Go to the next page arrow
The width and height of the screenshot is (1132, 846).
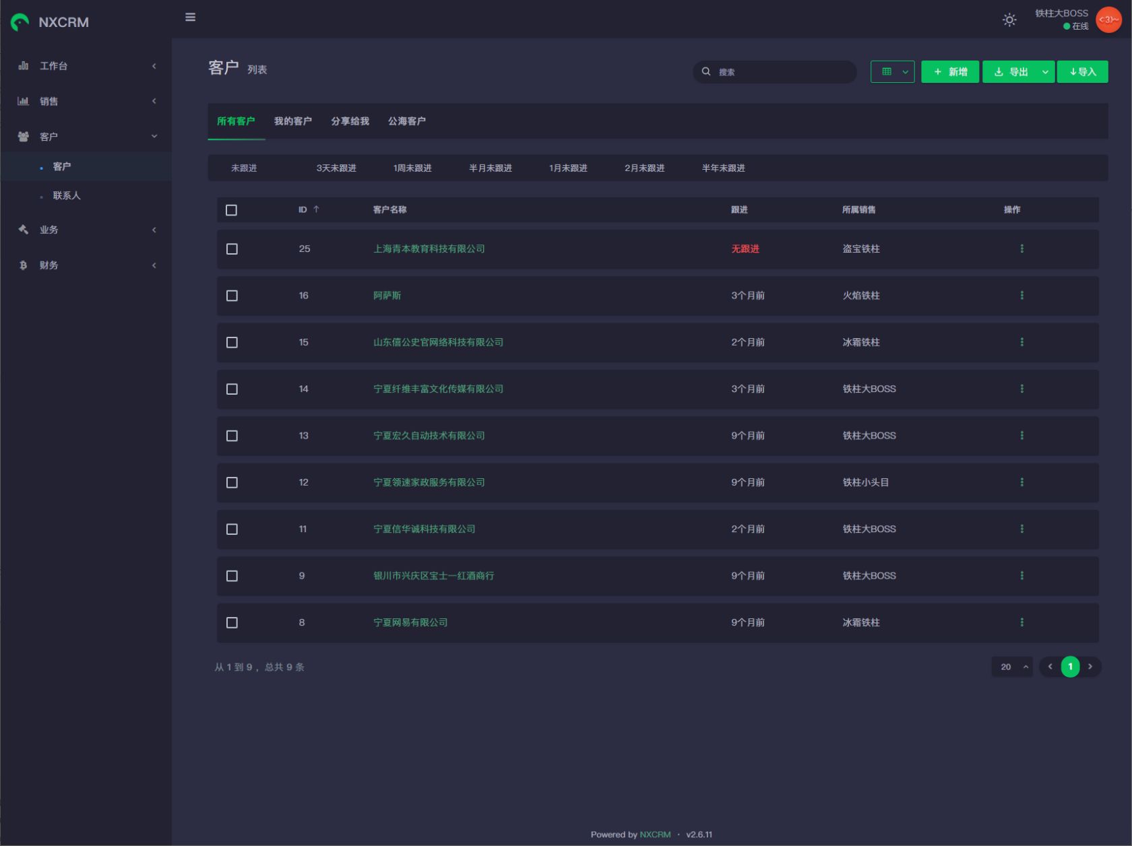1090,667
